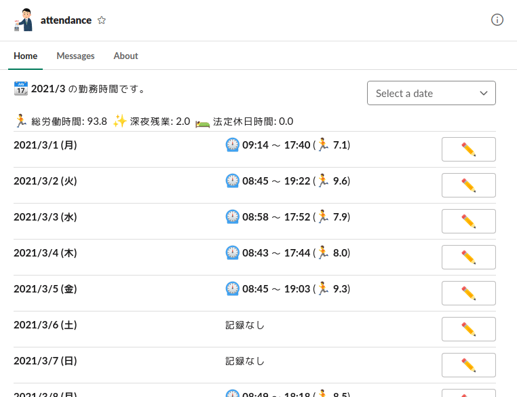Click the pencil edit button for 2021/3/1
Image resolution: width=517 pixels, height=397 pixels.
[x=468, y=149]
